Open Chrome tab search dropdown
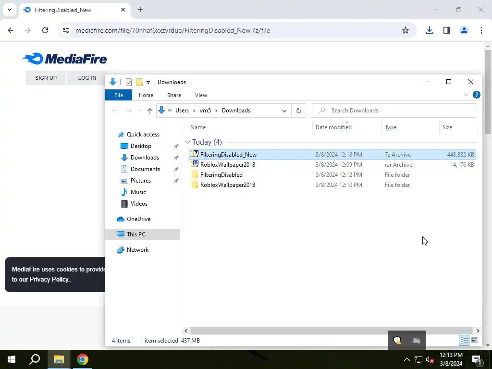This screenshot has width=492, height=369. pyautogui.click(x=10, y=10)
